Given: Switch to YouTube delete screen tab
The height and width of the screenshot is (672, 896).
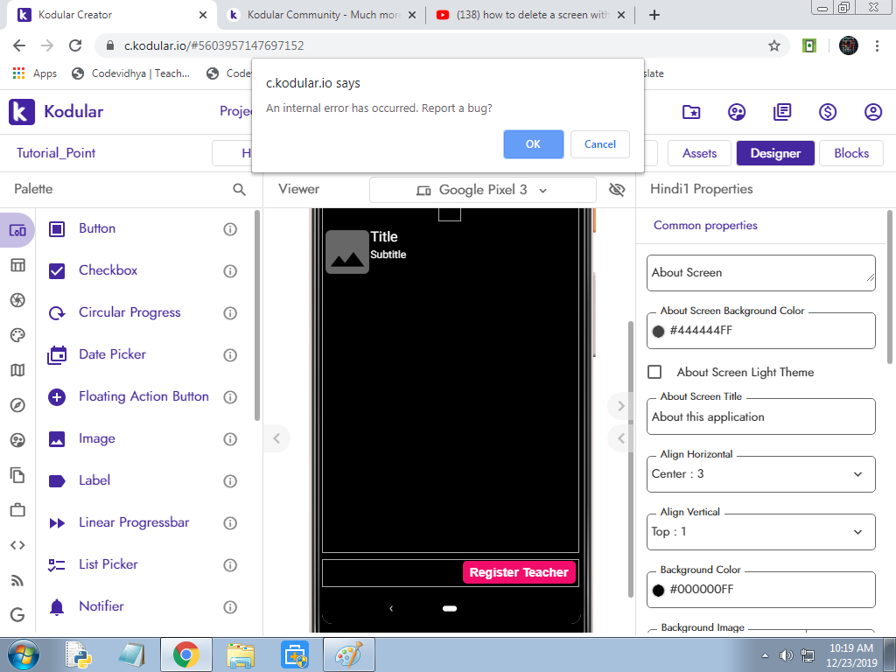Looking at the screenshot, I should pyautogui.click(x=530, y=15).
